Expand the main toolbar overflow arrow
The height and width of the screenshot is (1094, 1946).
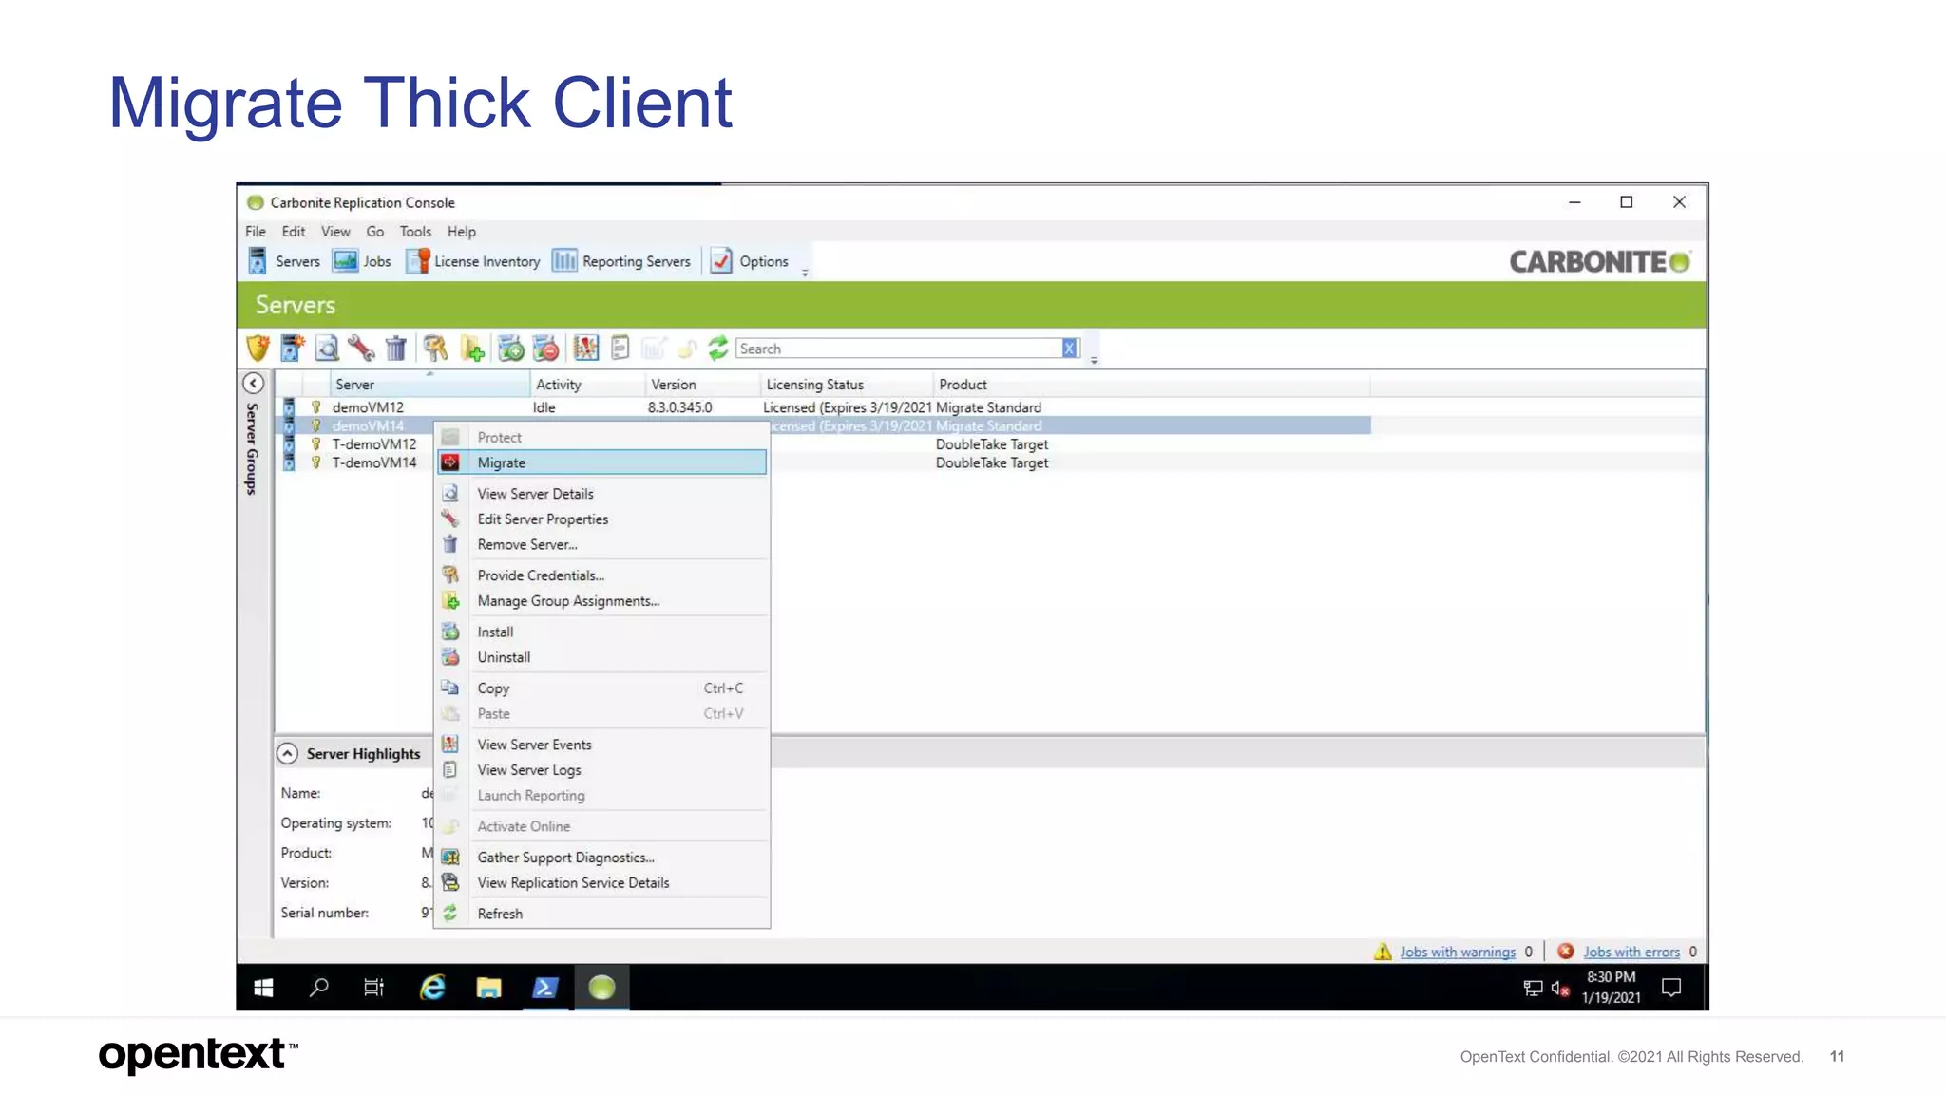tap(805, 273)
